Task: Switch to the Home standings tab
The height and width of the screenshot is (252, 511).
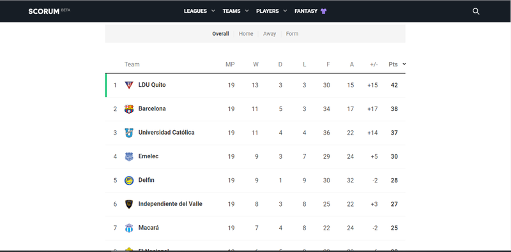Action: click(x=246, y=34)
